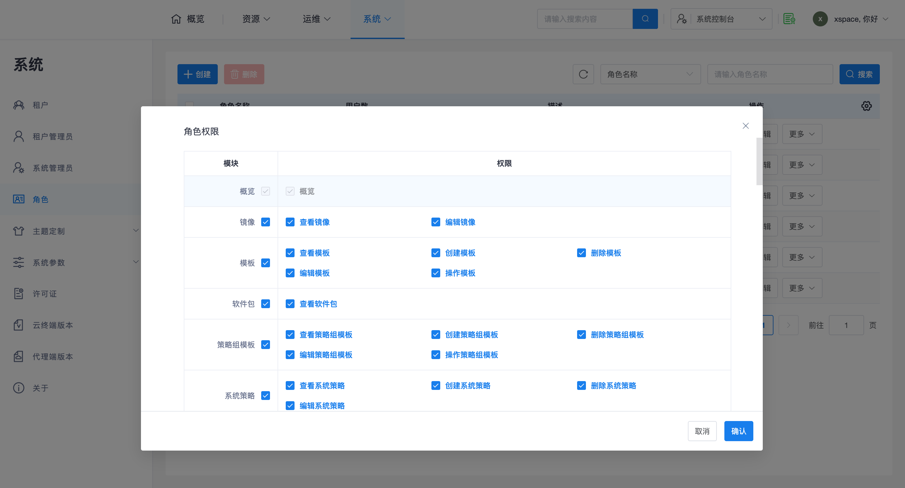The height and width of the screenshot is (488, 905).
Task: Click the 确认 button
Action: pos(739,431)
